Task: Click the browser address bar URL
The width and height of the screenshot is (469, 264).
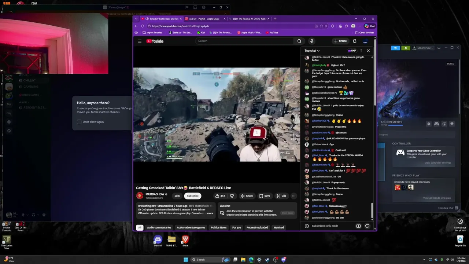Action: coord(180,26)
